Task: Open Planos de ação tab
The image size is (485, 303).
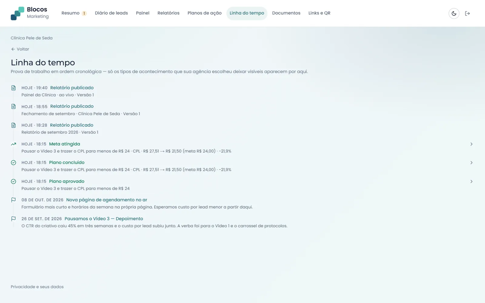Action: [x=204, y=13]
